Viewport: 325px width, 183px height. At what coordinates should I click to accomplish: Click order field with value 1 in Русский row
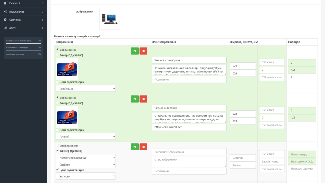coord(302,125)
